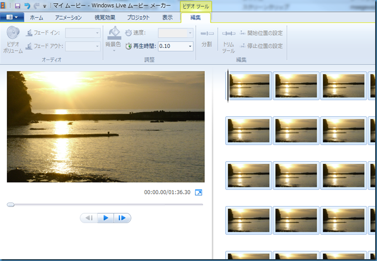Switch to the ホーム tab
The image size is (377, 261).
(36, 18)
